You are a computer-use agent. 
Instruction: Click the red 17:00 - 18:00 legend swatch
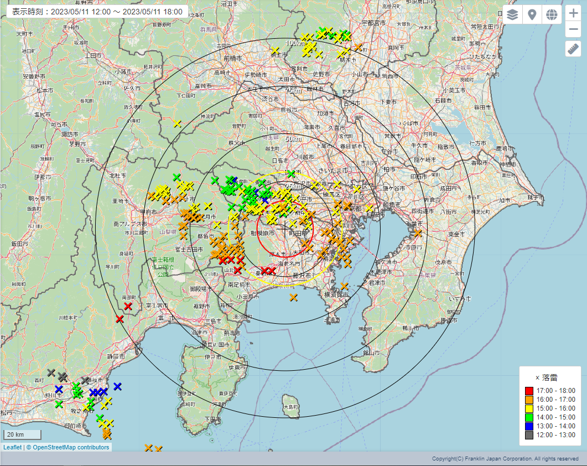point(529,391)
